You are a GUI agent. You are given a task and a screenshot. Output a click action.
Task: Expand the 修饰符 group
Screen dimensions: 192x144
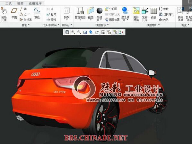(x=67, y=25)
